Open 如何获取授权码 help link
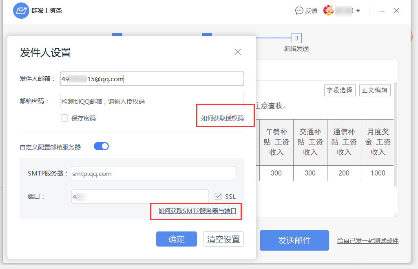 coord(222,118)
